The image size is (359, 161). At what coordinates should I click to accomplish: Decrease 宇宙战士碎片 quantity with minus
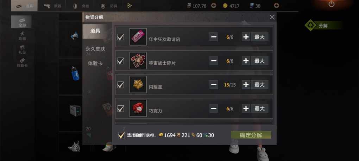point(214,61)
